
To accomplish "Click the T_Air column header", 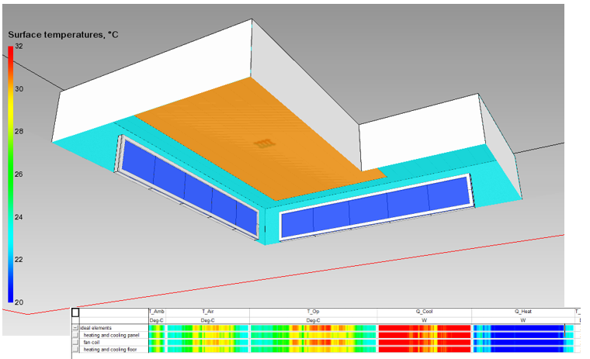I will pyautogui.click(x=207, y=312).
